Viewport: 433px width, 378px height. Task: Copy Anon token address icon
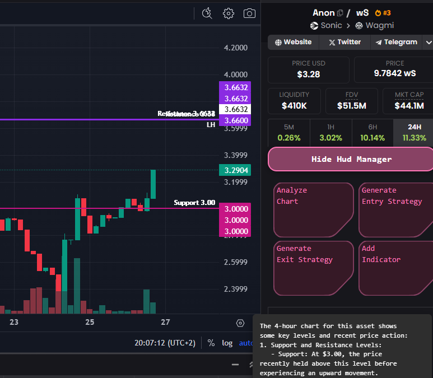click(x=340, y=13)
